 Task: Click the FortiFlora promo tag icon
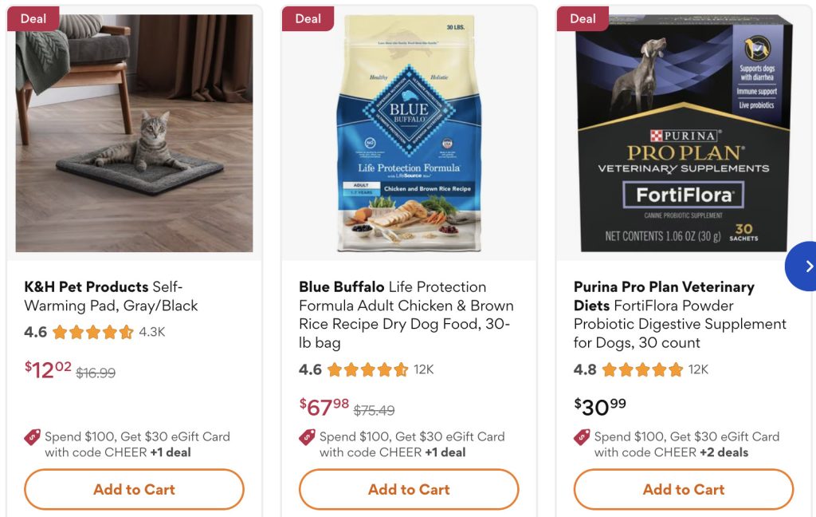coord(583,436)
